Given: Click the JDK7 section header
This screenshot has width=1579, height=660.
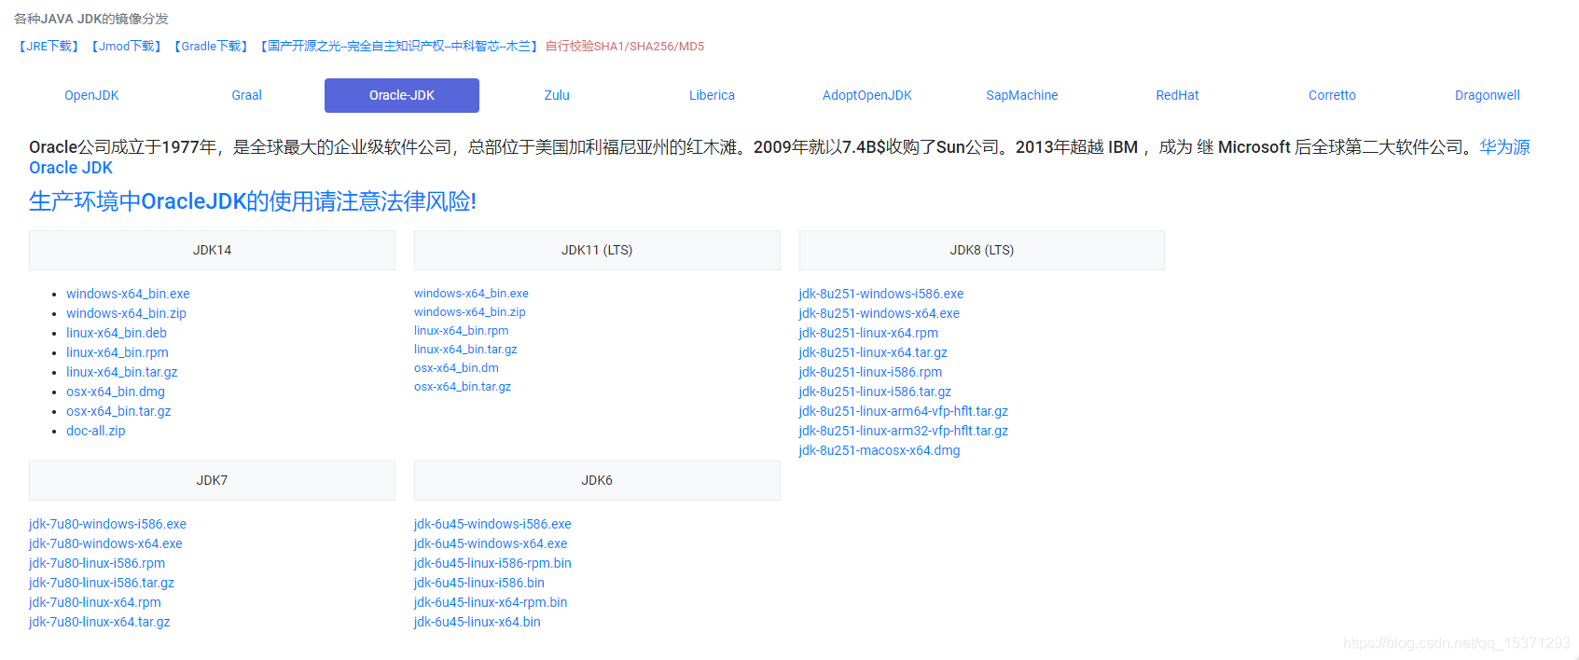Looking at the screenshot, I should tap(212, 480).
